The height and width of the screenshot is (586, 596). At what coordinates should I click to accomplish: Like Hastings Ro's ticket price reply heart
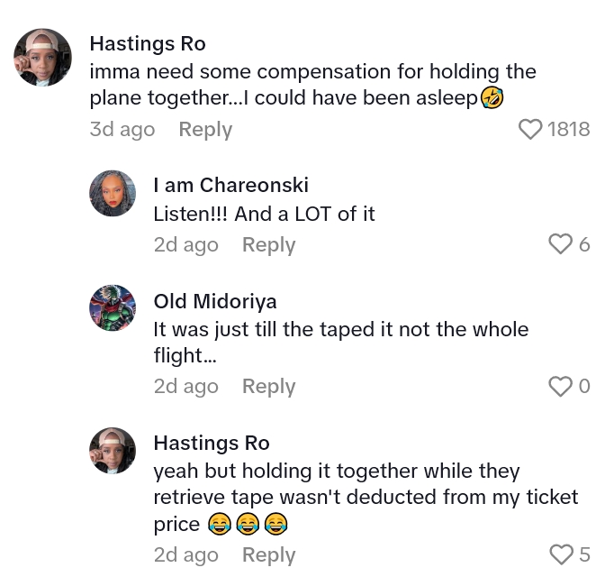[560, 554]
